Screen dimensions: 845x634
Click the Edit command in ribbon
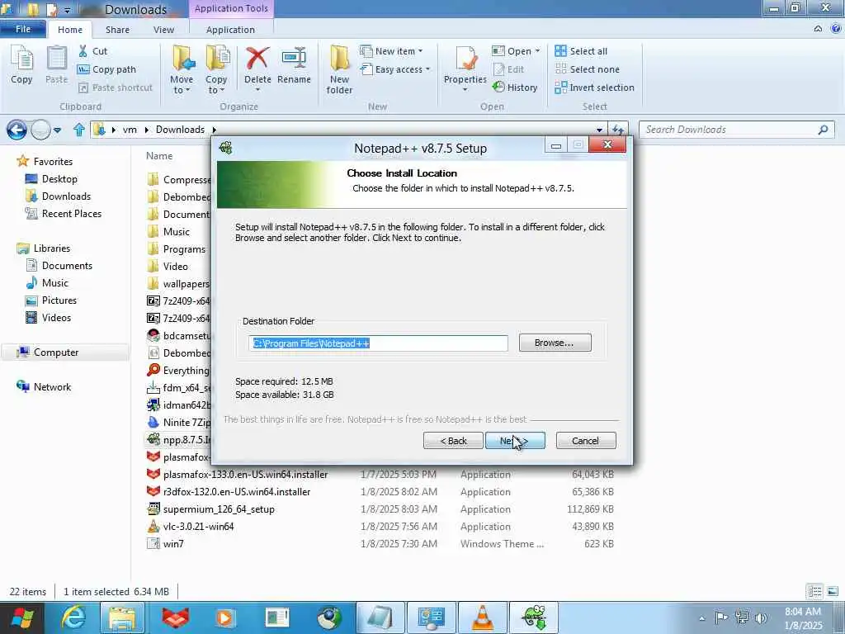(508, 69)
